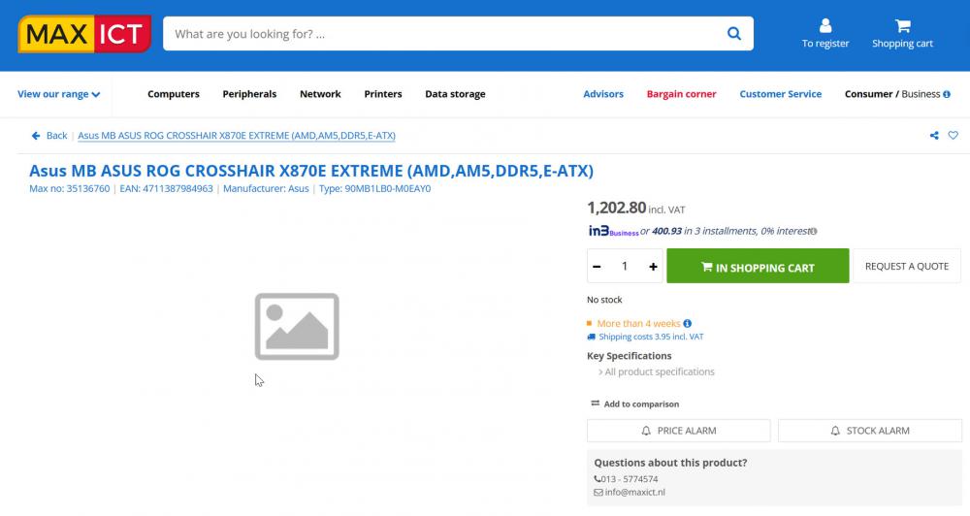Click the search box
Image resolution: width=970 pixels, height=516 pixels.
coord(458,33)
